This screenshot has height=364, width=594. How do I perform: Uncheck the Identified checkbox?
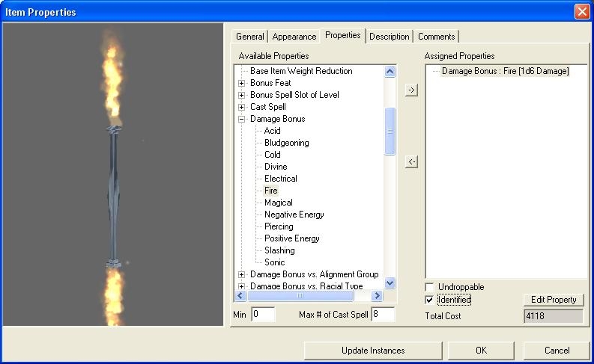tap(430, 300)
